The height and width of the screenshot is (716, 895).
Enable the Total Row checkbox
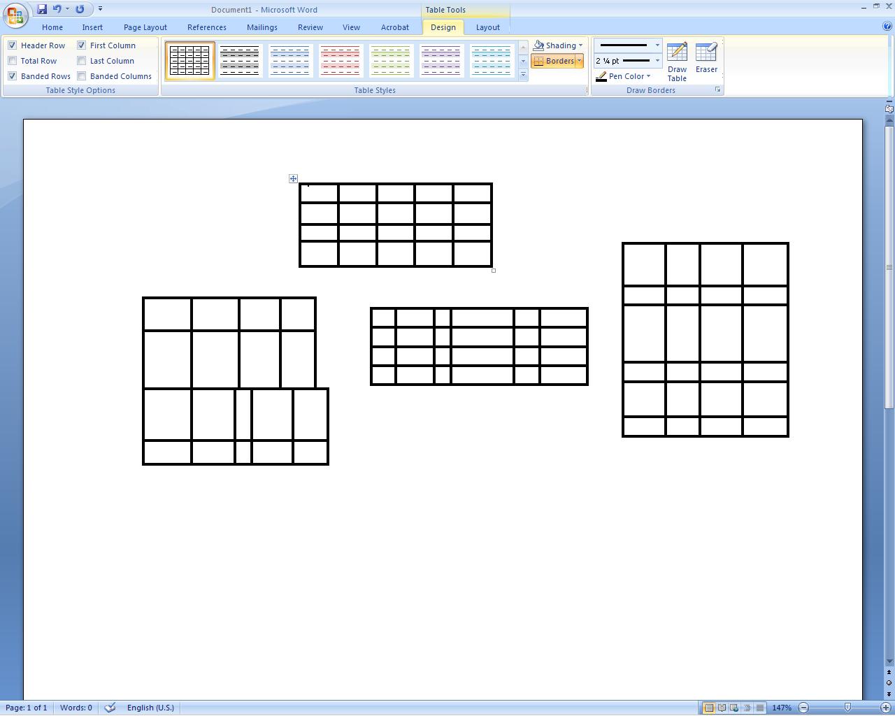(x=13, y=61)
